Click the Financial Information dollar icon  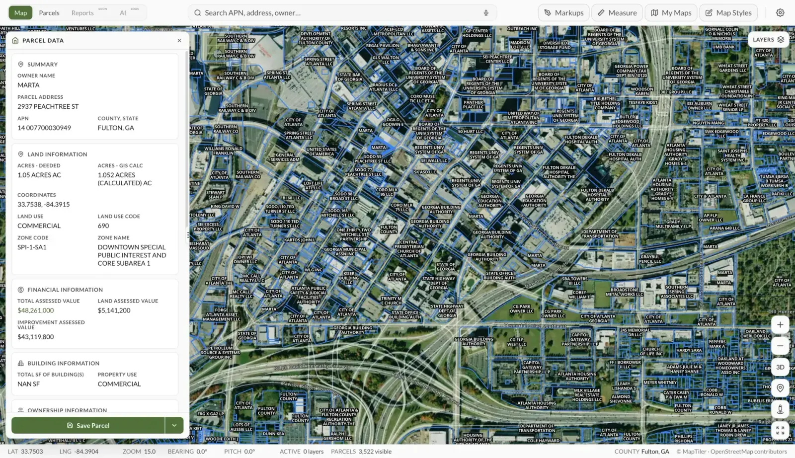point(21,290)
